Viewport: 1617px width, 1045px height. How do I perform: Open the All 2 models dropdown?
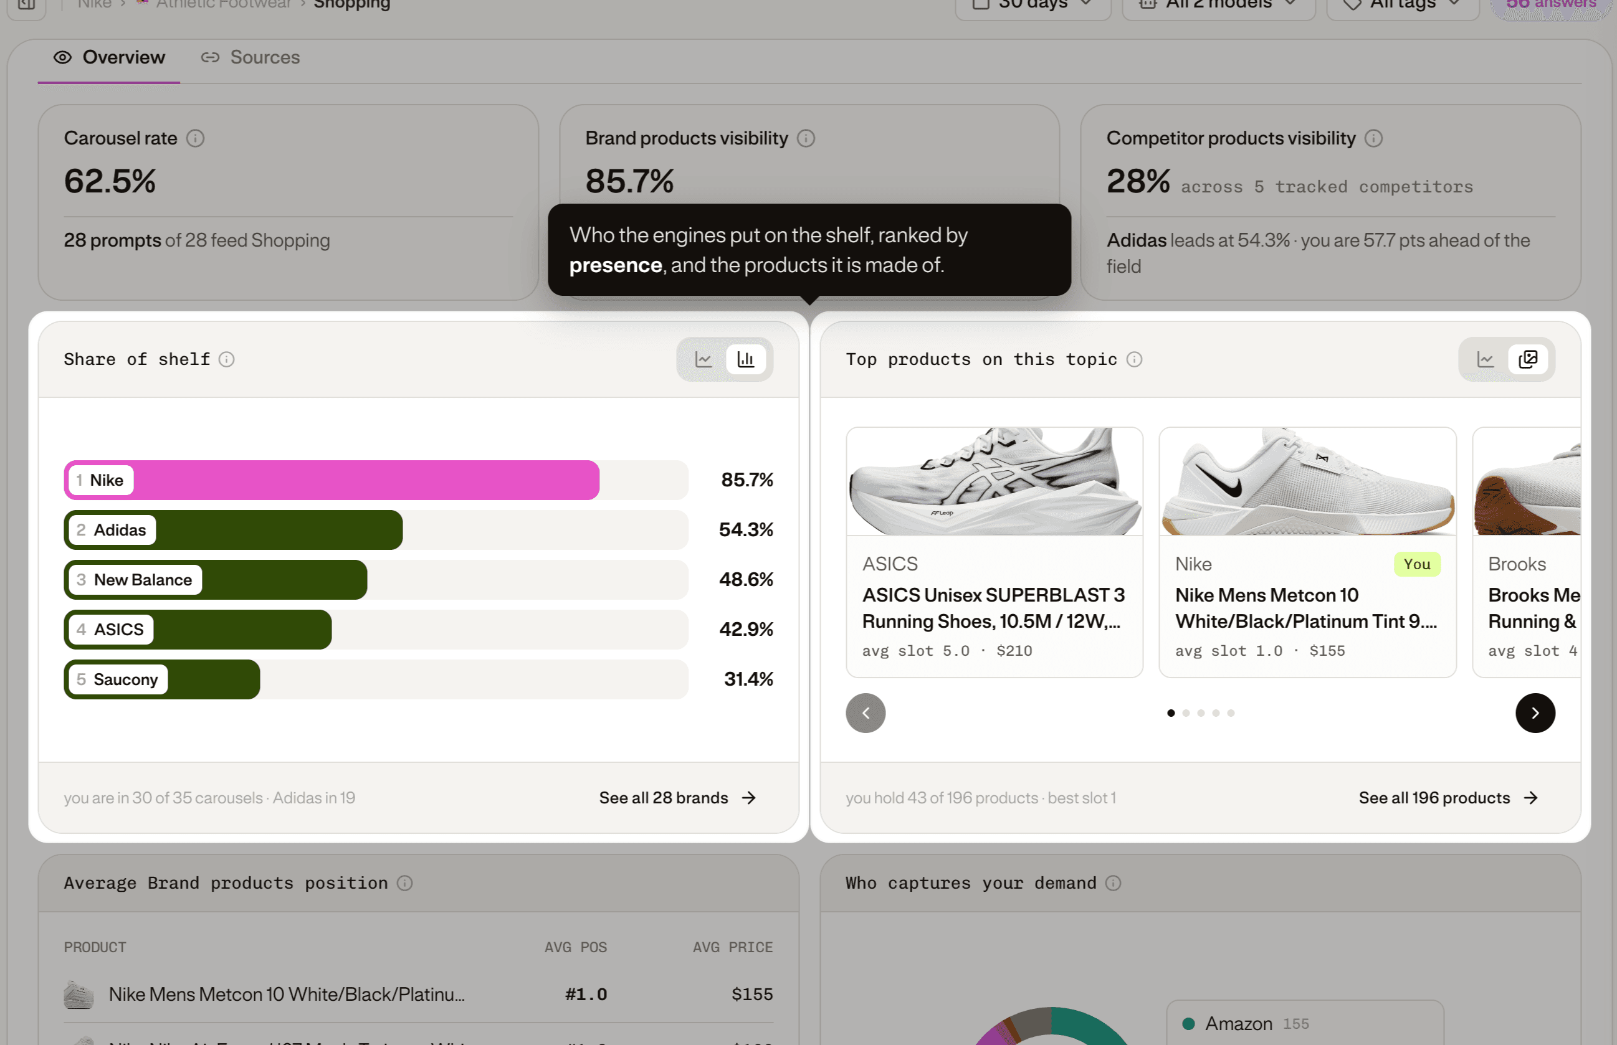coord(1219,6)
